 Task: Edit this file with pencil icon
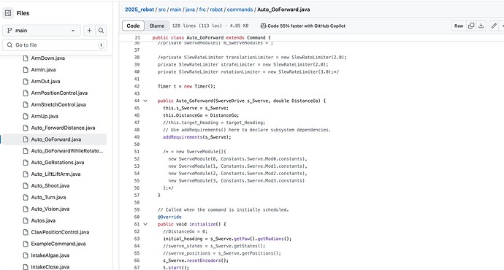(494, 26)
